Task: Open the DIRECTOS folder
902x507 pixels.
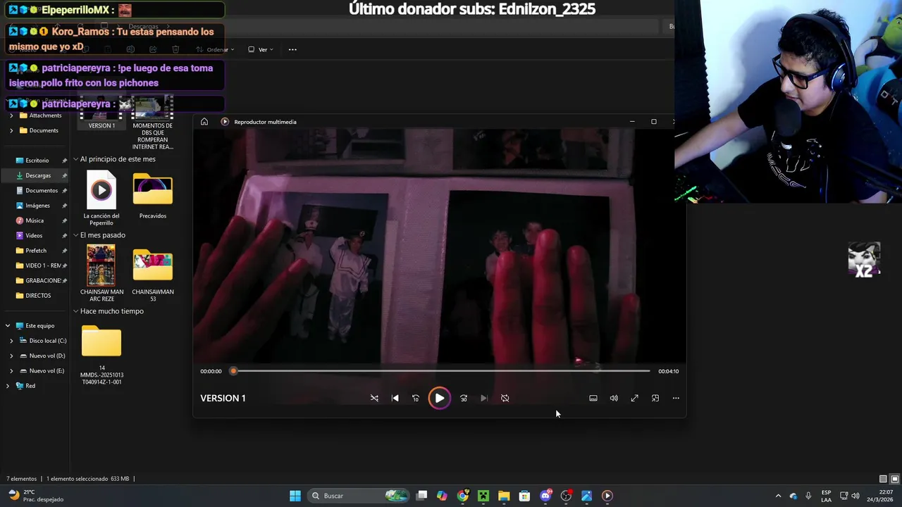Action: 37,296
